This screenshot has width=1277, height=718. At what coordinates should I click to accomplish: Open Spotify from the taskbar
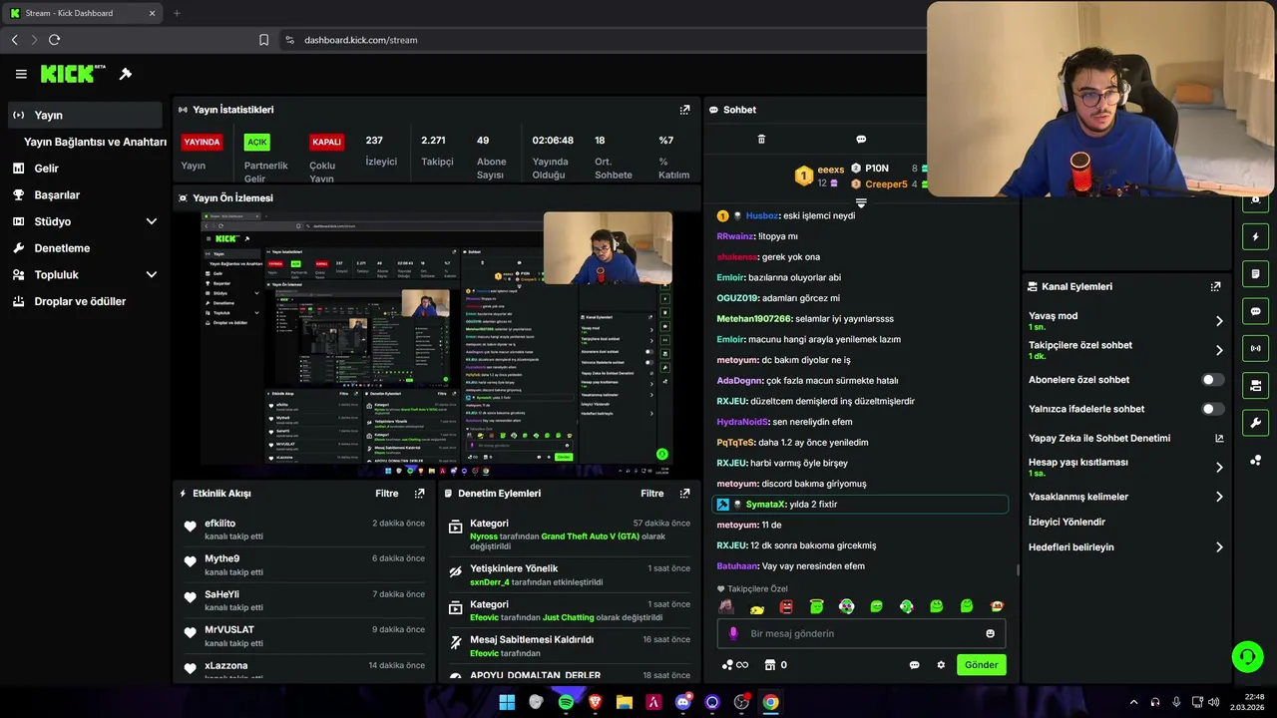click(x=566, y=702)
